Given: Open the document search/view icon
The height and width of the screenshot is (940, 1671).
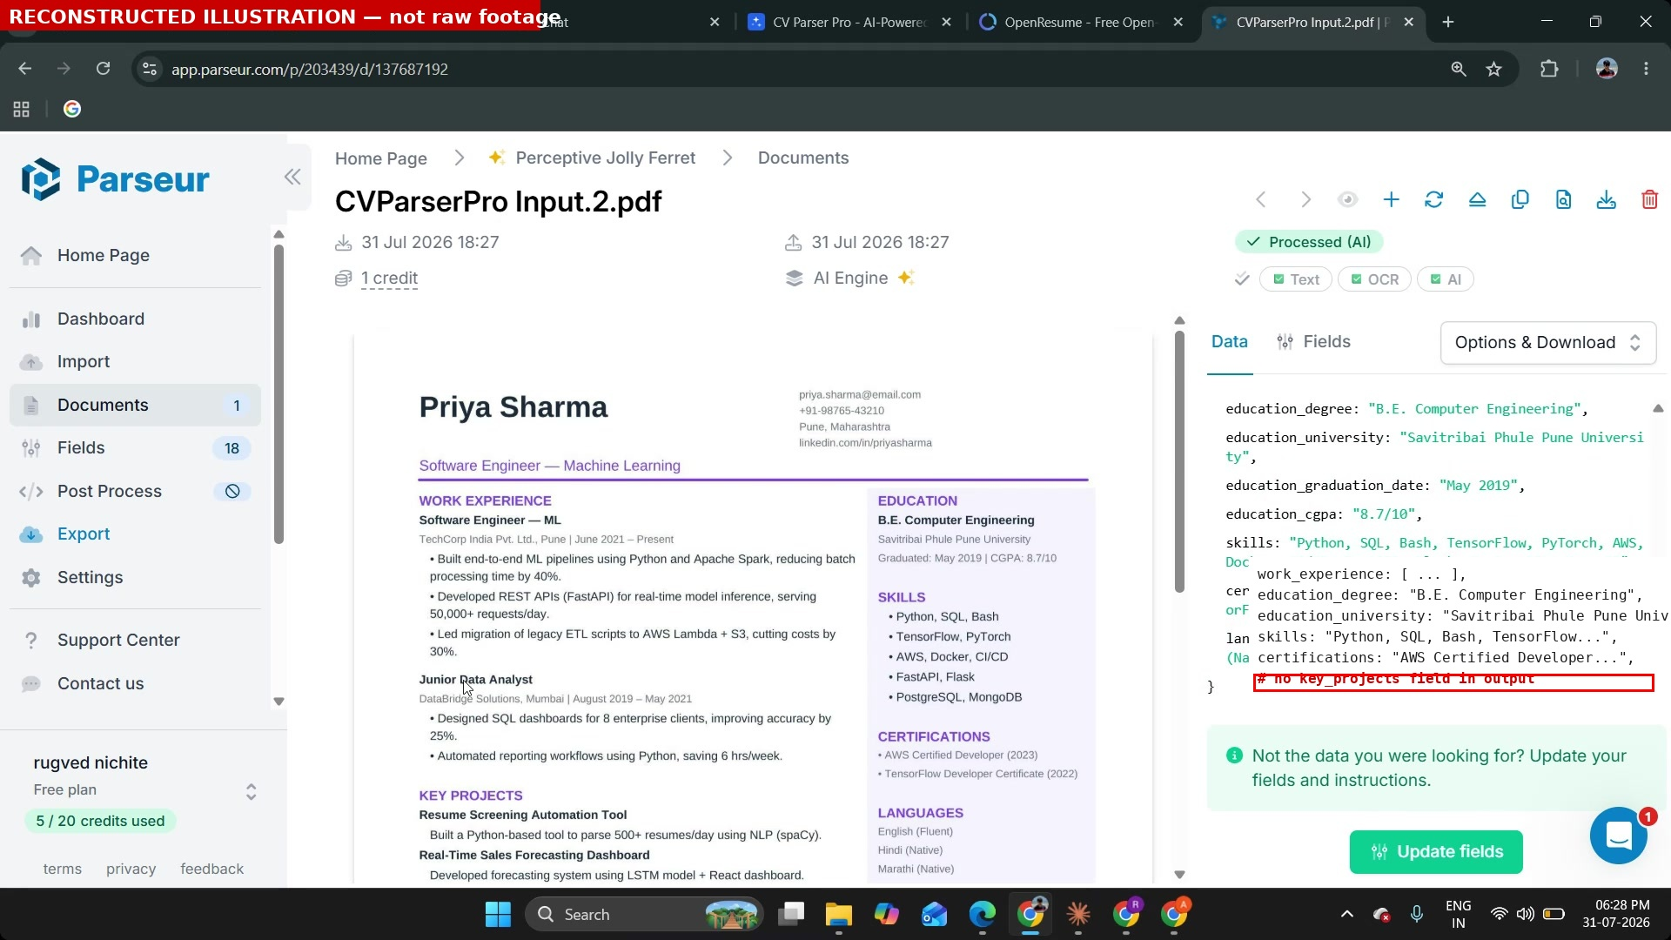Looking at the screenshot, I should pyautogui.click(x=1564, y=200).
